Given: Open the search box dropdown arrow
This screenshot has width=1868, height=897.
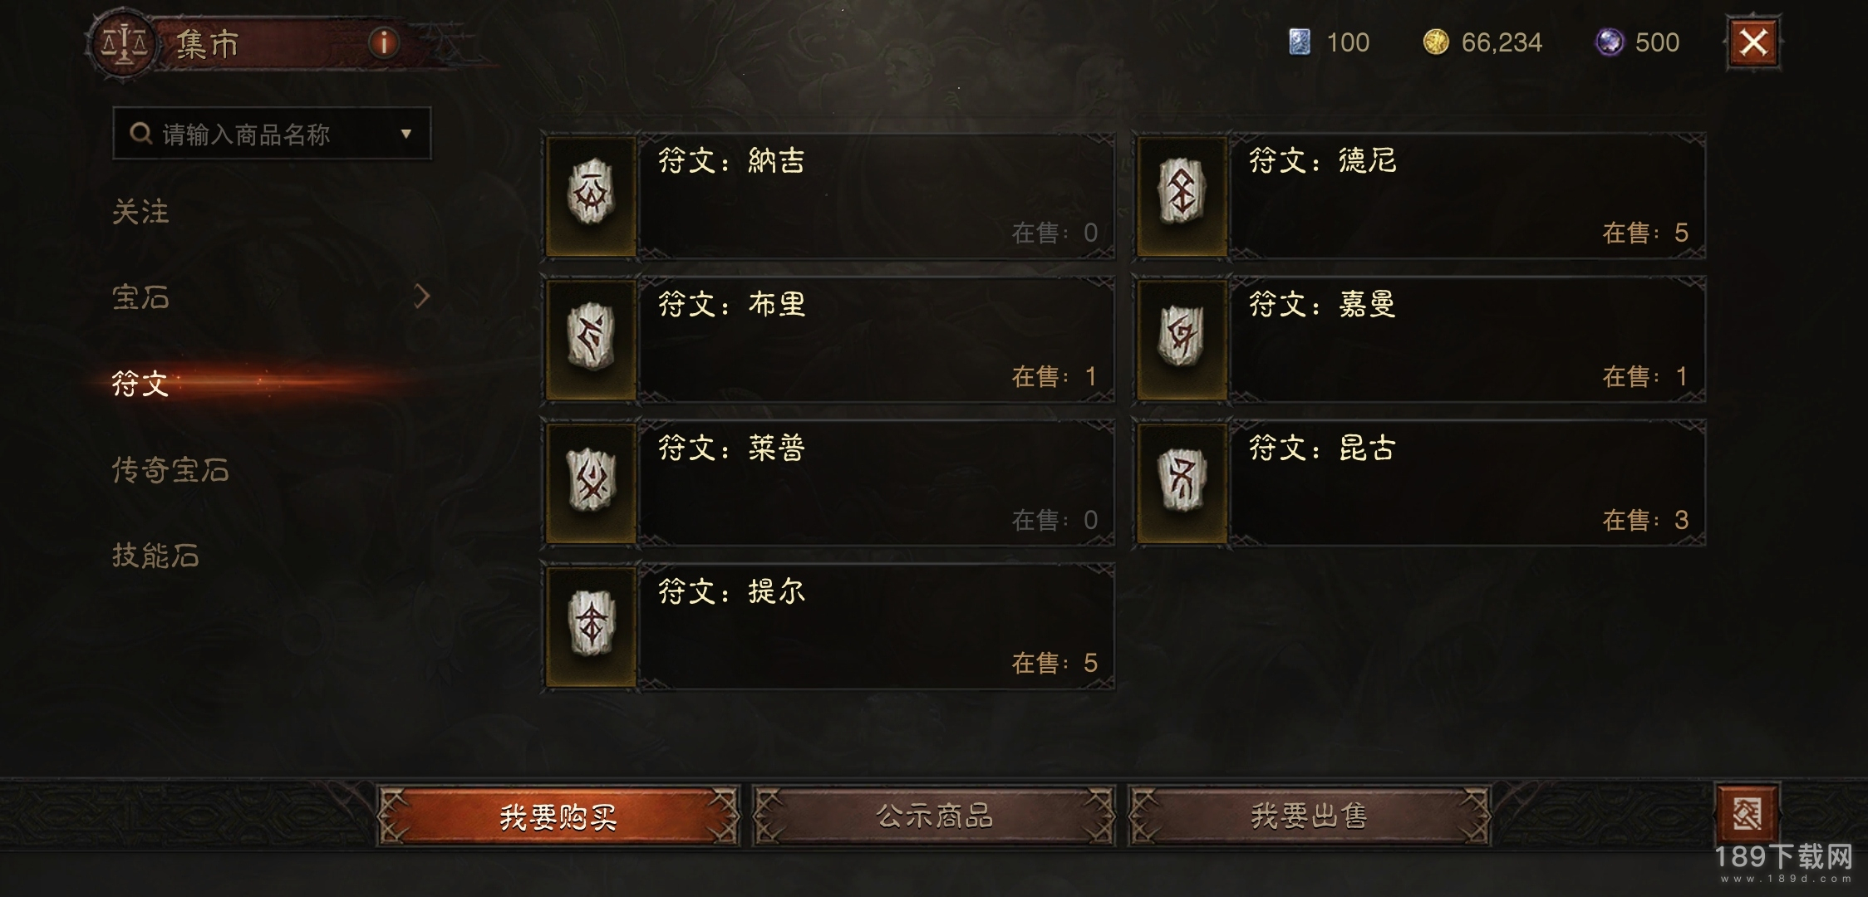Looking at the screenshot, I should click(x=406, y=134).
